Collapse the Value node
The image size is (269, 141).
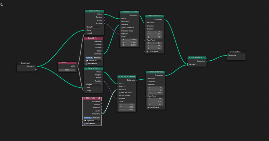click(x=60, y=63)
